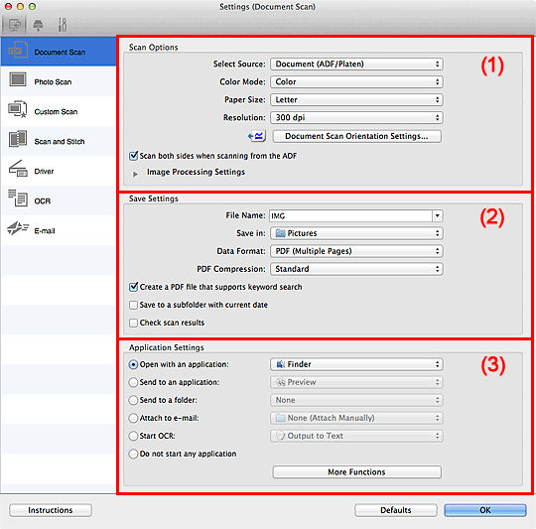Open the Data Format dropdown
The image size is (536, 529).
[356, 251]
